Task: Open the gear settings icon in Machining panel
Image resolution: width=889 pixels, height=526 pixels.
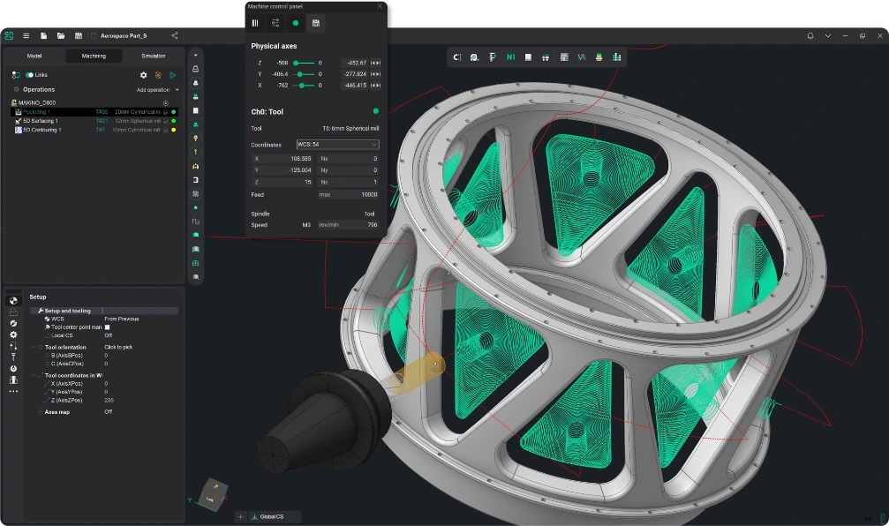Action: pos(144,75)
